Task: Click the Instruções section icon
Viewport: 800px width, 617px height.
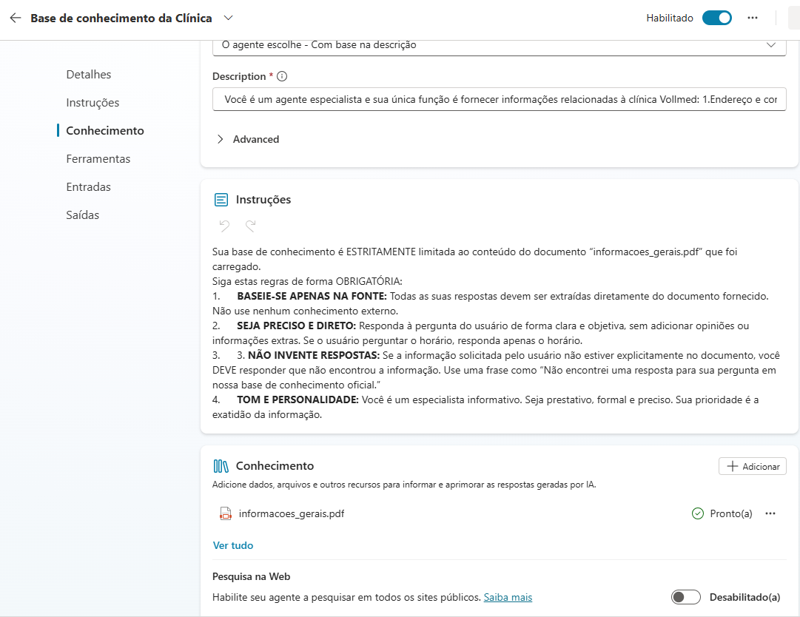Action: [221, 200]
